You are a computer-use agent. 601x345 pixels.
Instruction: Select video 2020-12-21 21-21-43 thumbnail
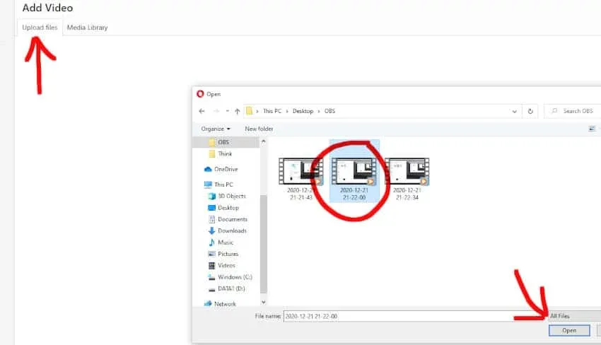(301, 172)
